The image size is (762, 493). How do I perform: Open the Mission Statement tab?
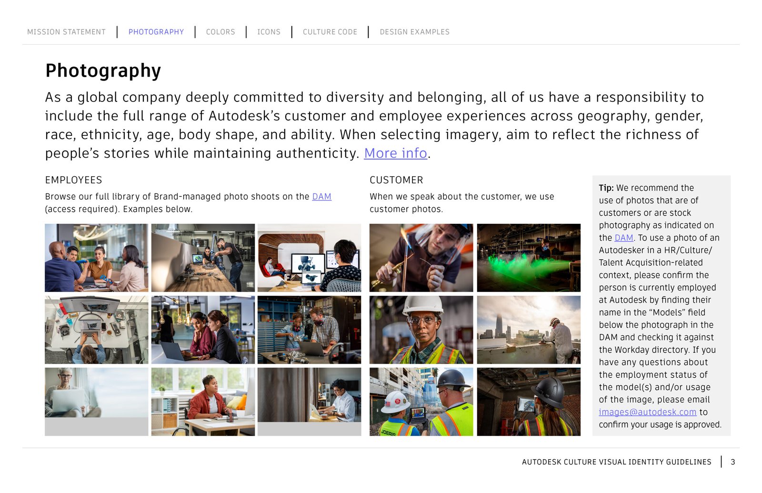[66, 32]
